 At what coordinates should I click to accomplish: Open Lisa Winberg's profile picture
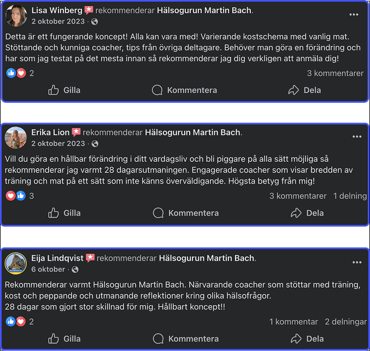[16, 16]
